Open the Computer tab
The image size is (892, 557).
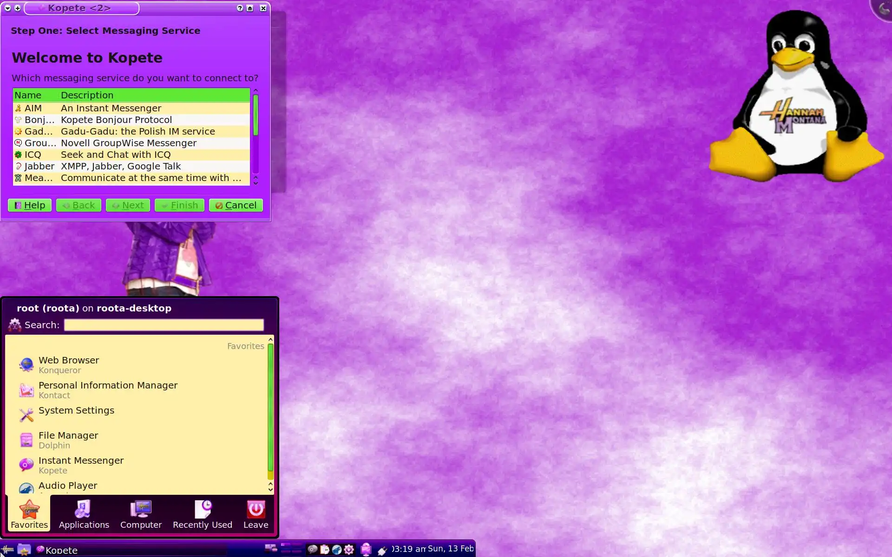tap(141, 514)
